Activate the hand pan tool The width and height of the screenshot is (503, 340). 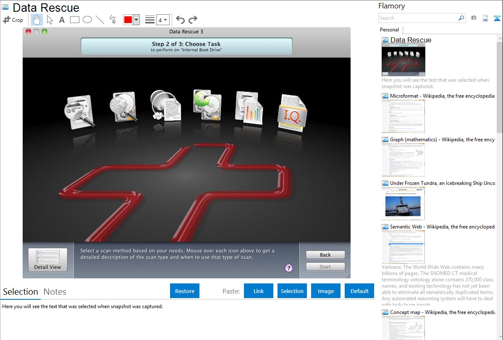pos(37,20)
